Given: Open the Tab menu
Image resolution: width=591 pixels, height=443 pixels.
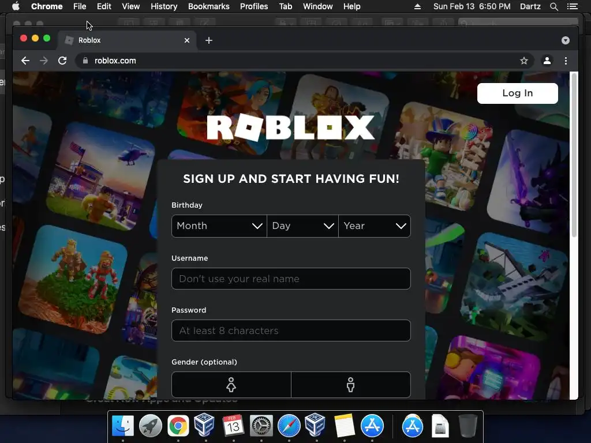Looking at the screenshot, I should click(285, 6).
